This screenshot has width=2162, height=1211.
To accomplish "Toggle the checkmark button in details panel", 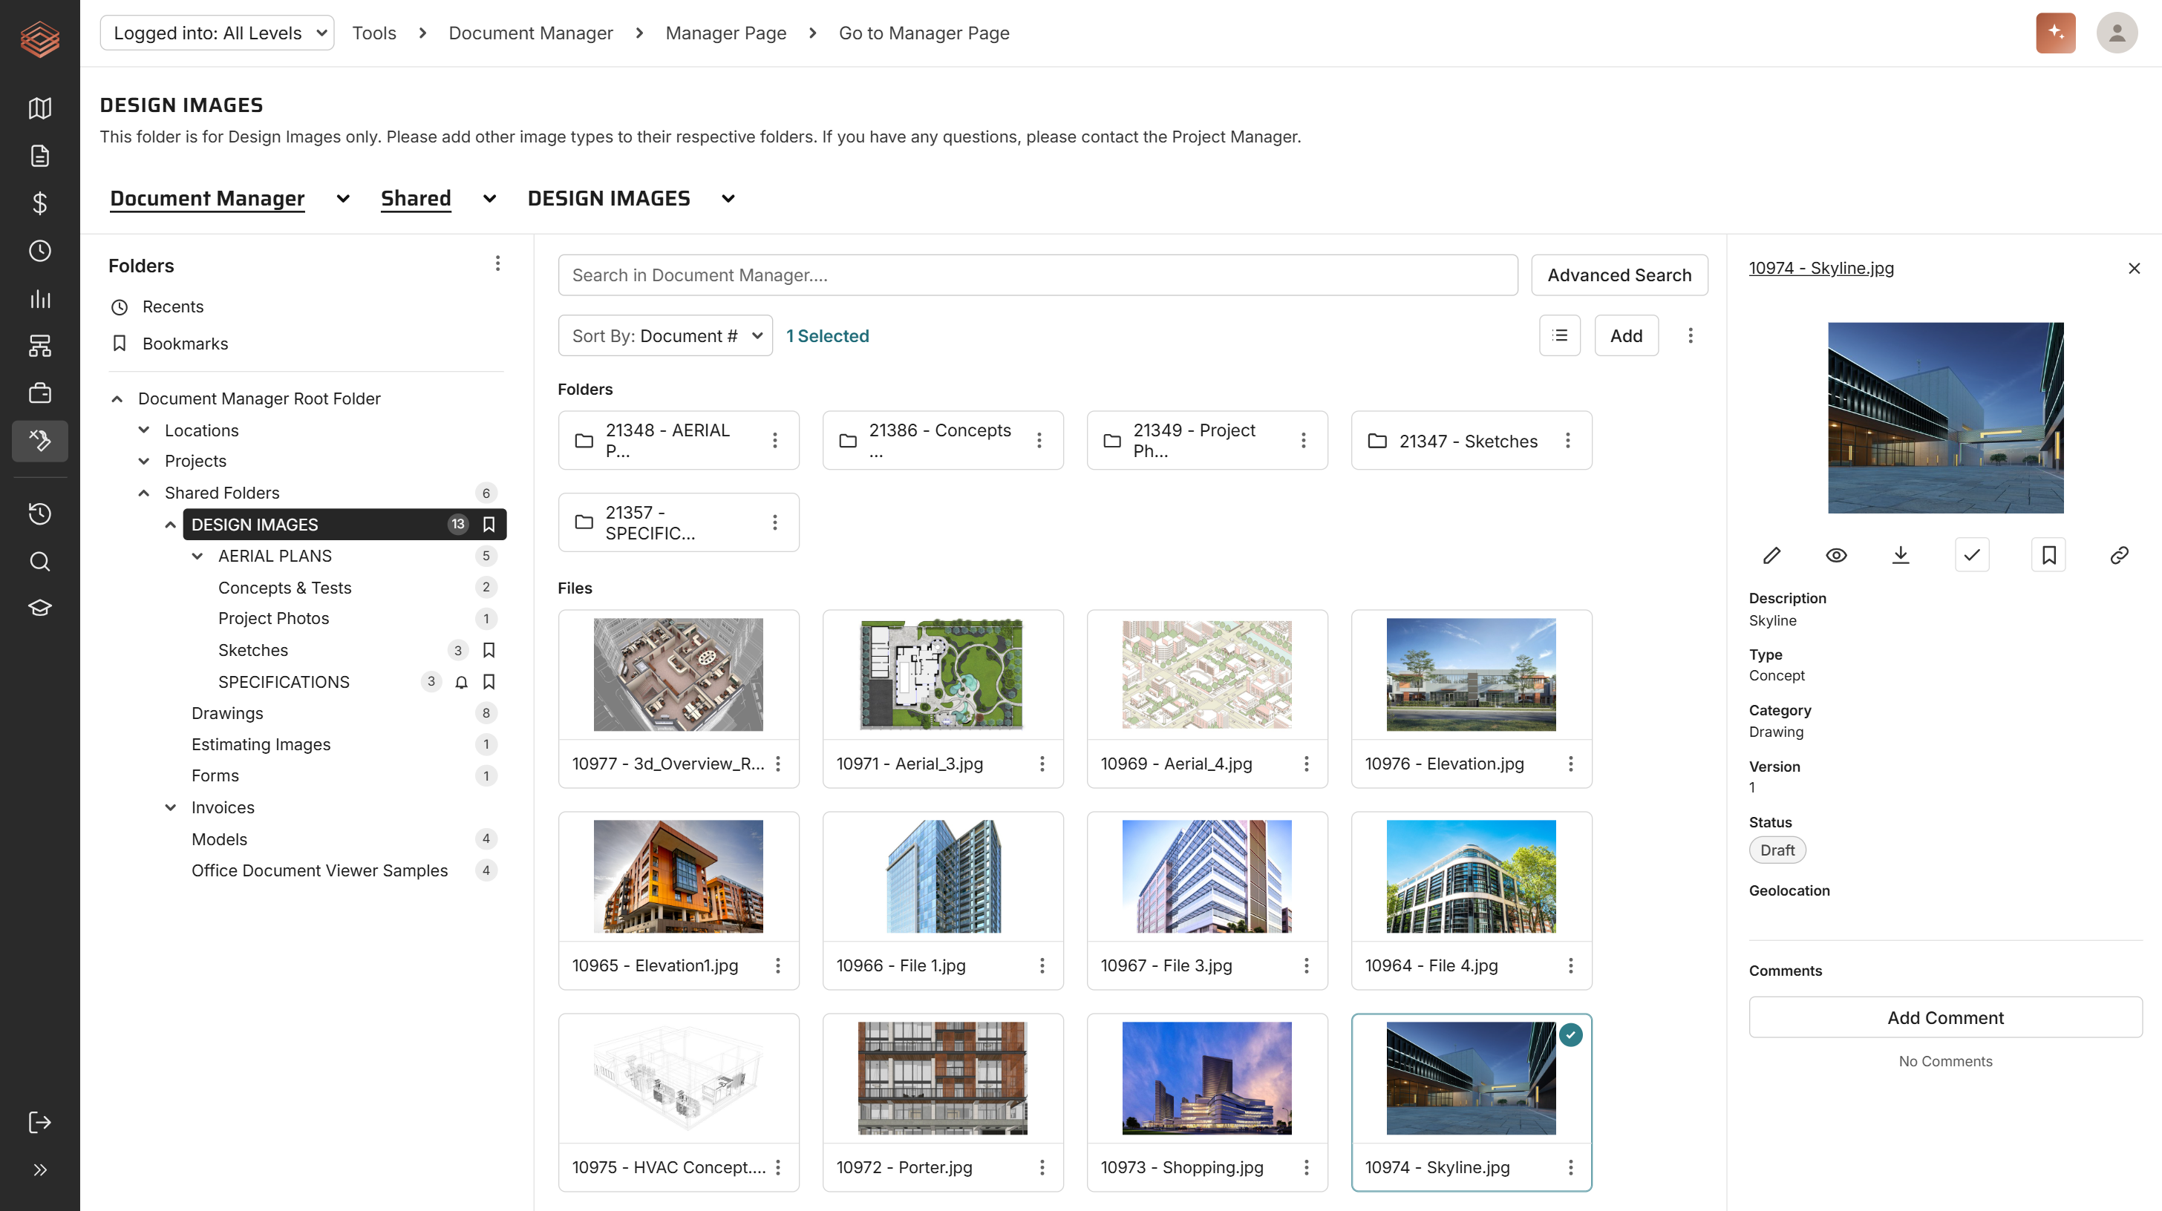I will [1971, 555].
